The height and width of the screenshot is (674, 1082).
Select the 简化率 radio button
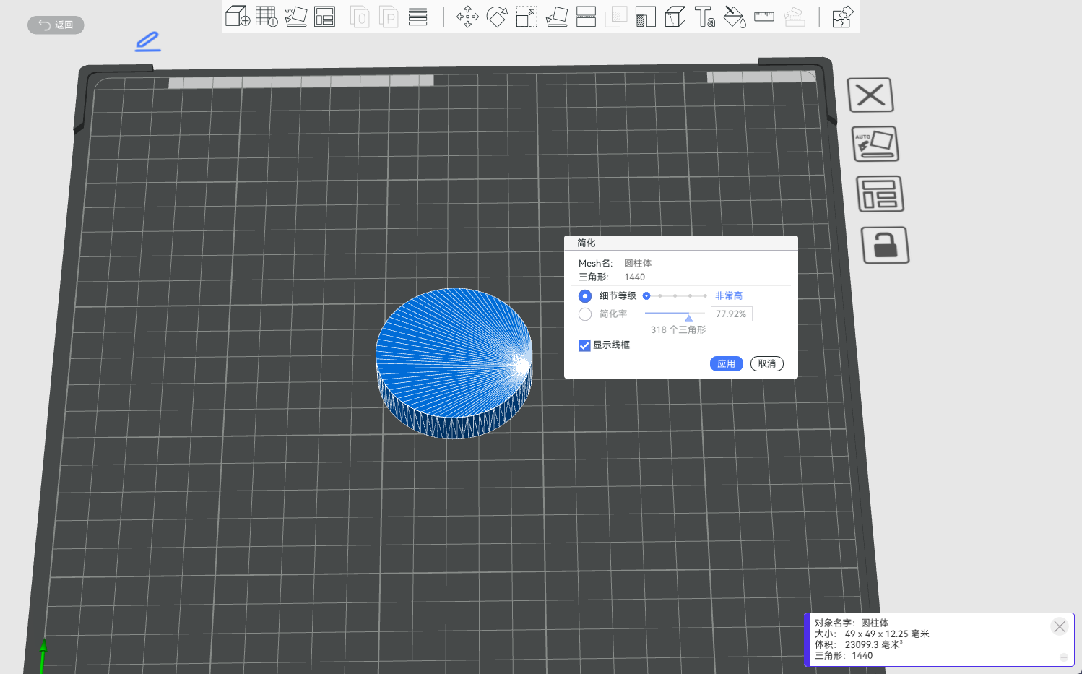click(x=585, y=314)
